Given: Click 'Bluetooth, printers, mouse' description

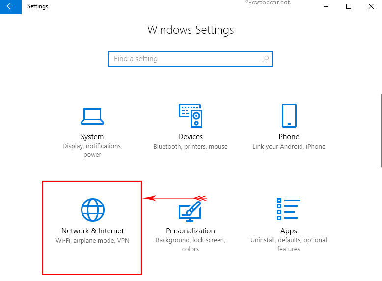Looking at the screenshot, I should click(191, 147).
